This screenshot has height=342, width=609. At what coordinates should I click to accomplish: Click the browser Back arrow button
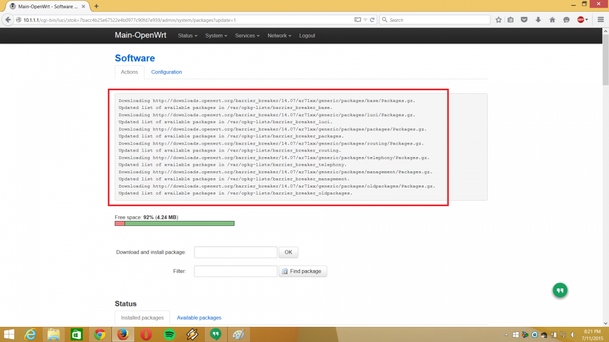click(x=8, y=20)
